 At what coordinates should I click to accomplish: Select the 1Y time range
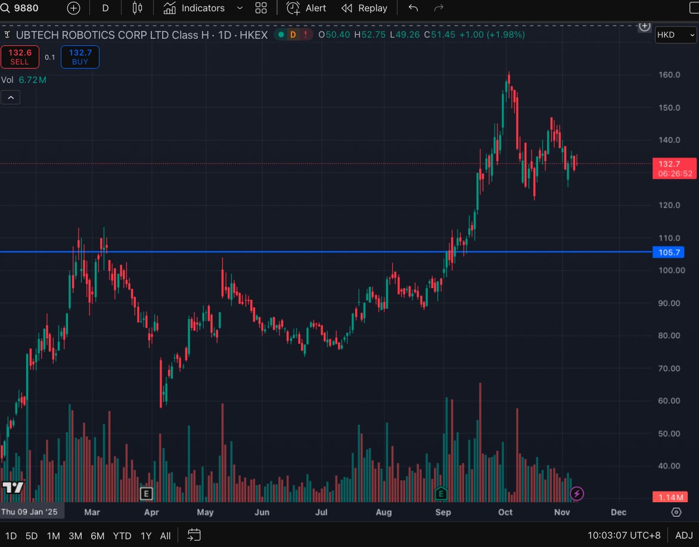click(146, 536)
